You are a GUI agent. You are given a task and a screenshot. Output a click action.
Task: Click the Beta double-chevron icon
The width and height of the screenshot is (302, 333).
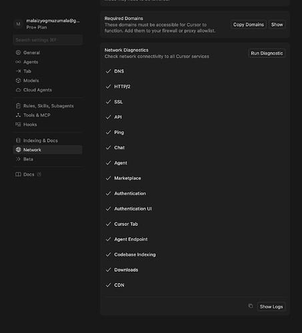click(x=18, y=159)
